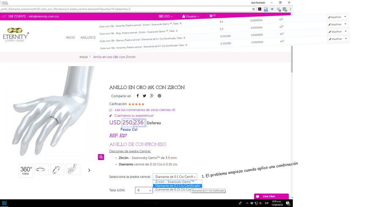Open the taskbar clock showing 8:59 a.m.

click(x=277, y=203)
